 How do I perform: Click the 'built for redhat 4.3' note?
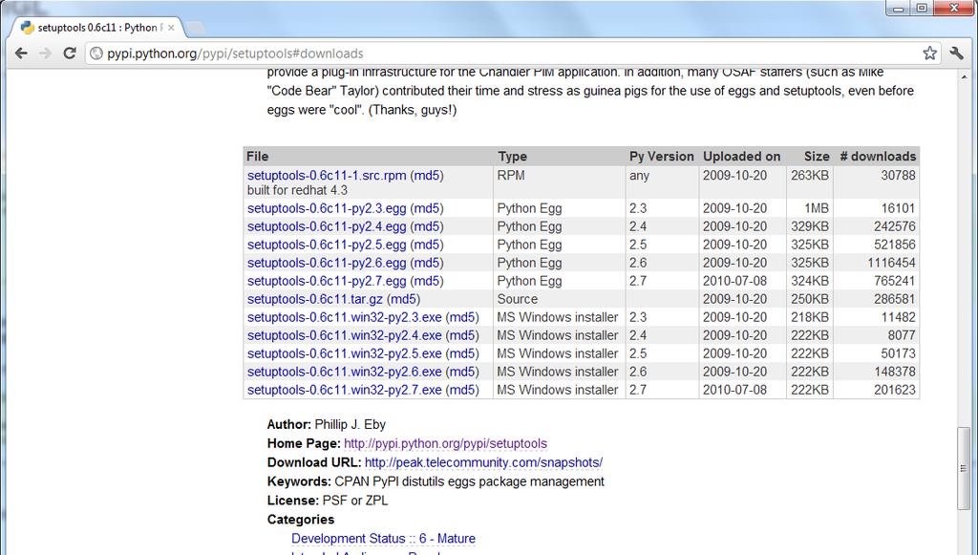[298, 190]
